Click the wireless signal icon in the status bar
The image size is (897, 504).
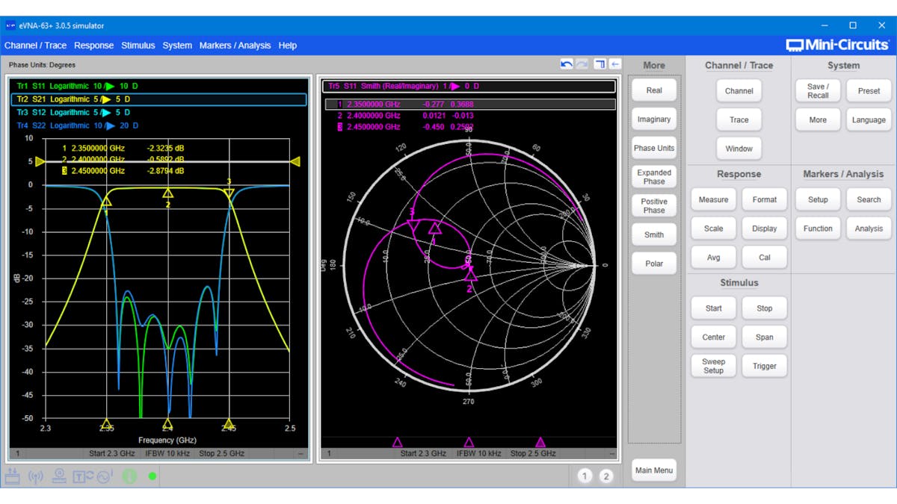coord(36,476)
